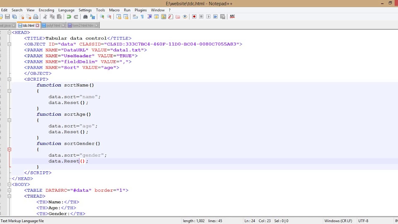The image size is (398, 224).
Task: Click the Synchronize Vertical Scrolling icon
Action: (118, 16)
